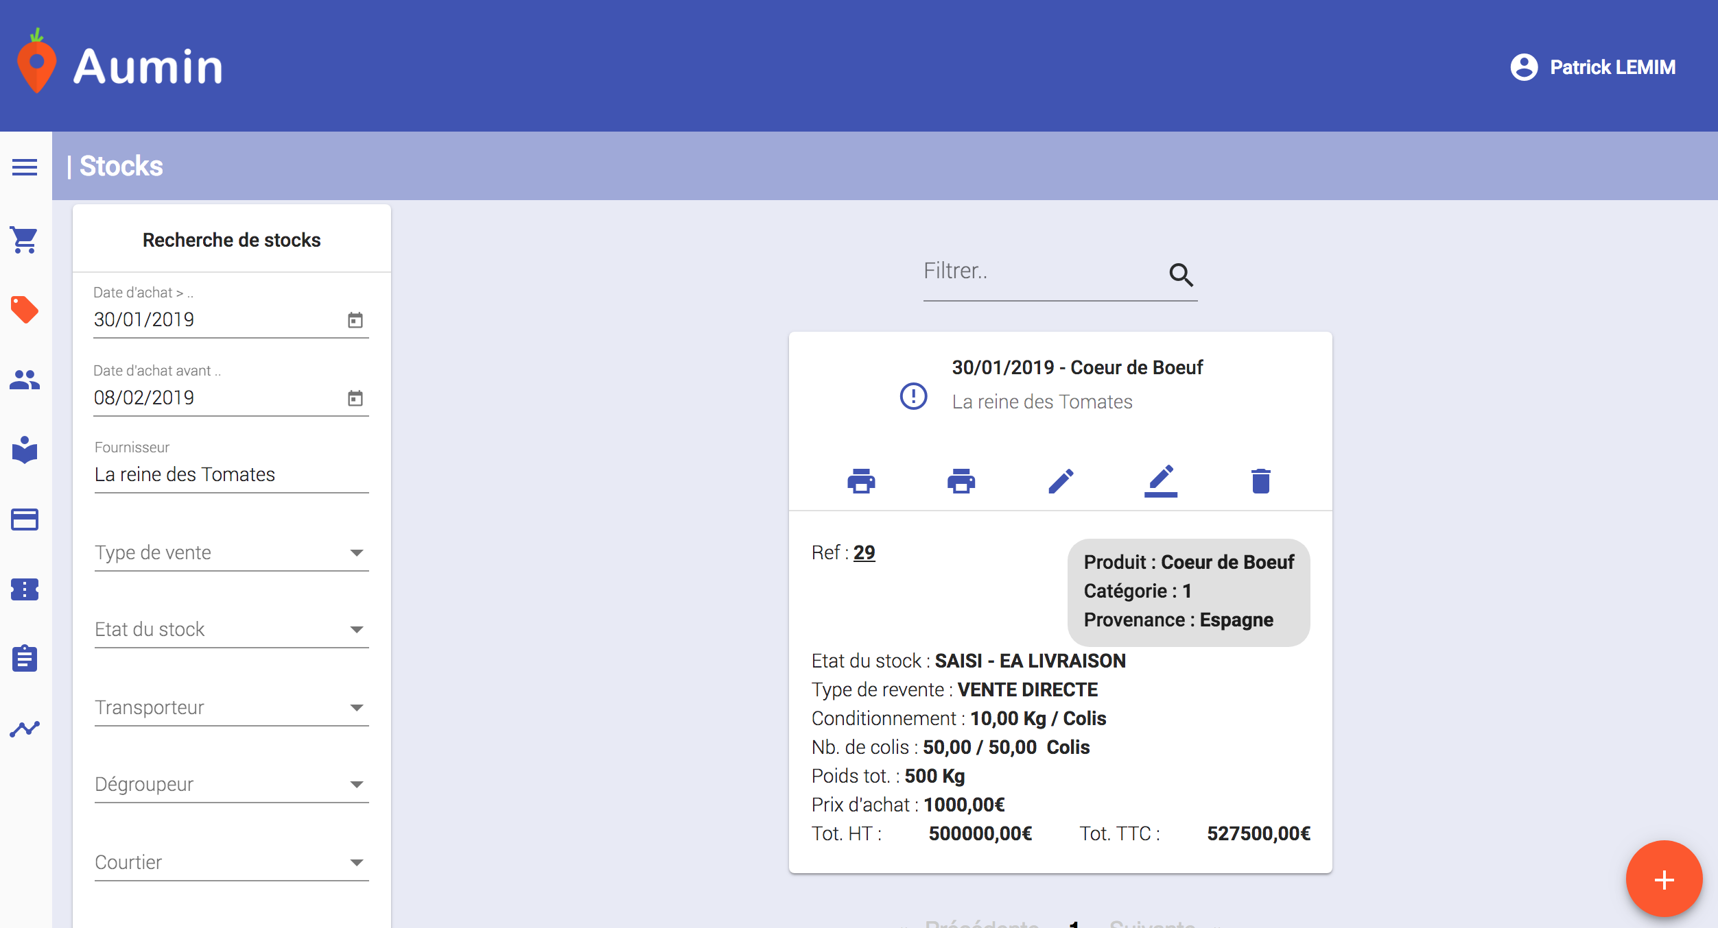Edit the Coeur de Boeuf stock with pencil icon
1718x928 pixels.
(x=1061, y=480)
